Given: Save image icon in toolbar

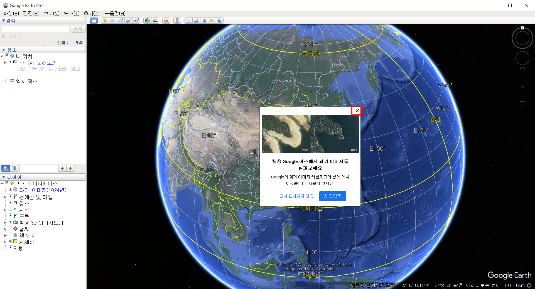Looking at the screenshot, I should pos(204,21).
